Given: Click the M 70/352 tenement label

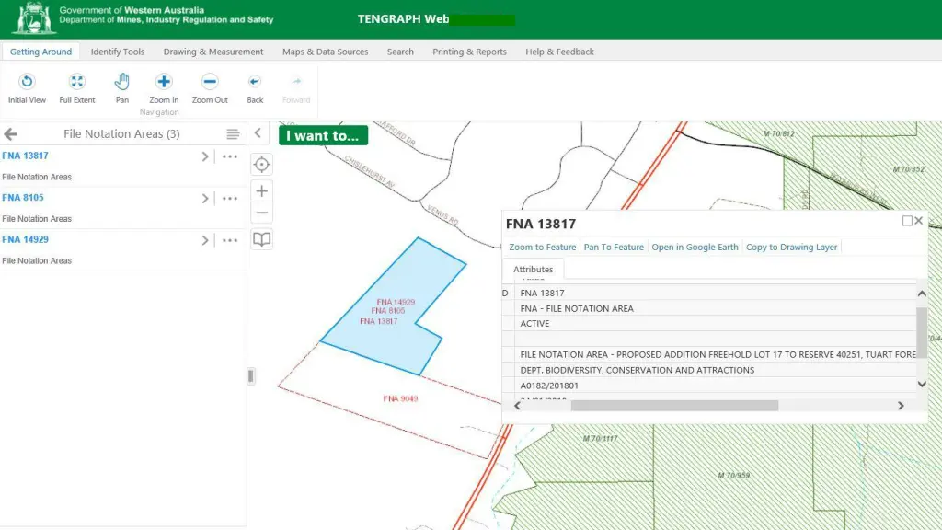Looking at the screenshot, I should 908,169.
